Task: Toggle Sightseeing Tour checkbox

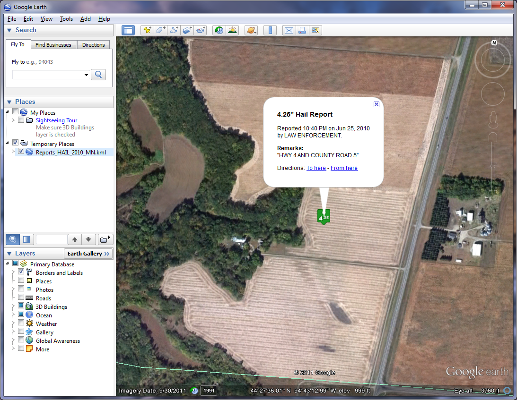Action: (x=21, y=120)
